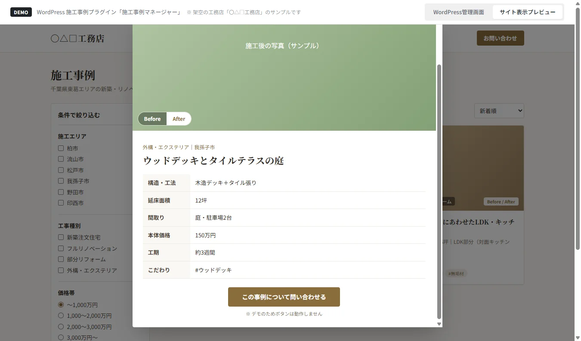The width and height of the screenshot is (581, 341).
Task: Switch to WordPress管理画面 tab
Action: pyautogui.click(x=458, y=12)
